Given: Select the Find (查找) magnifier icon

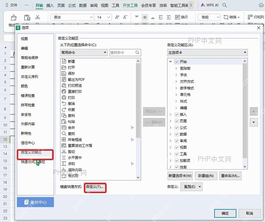Looking at the screenshot, I should 64,134.
